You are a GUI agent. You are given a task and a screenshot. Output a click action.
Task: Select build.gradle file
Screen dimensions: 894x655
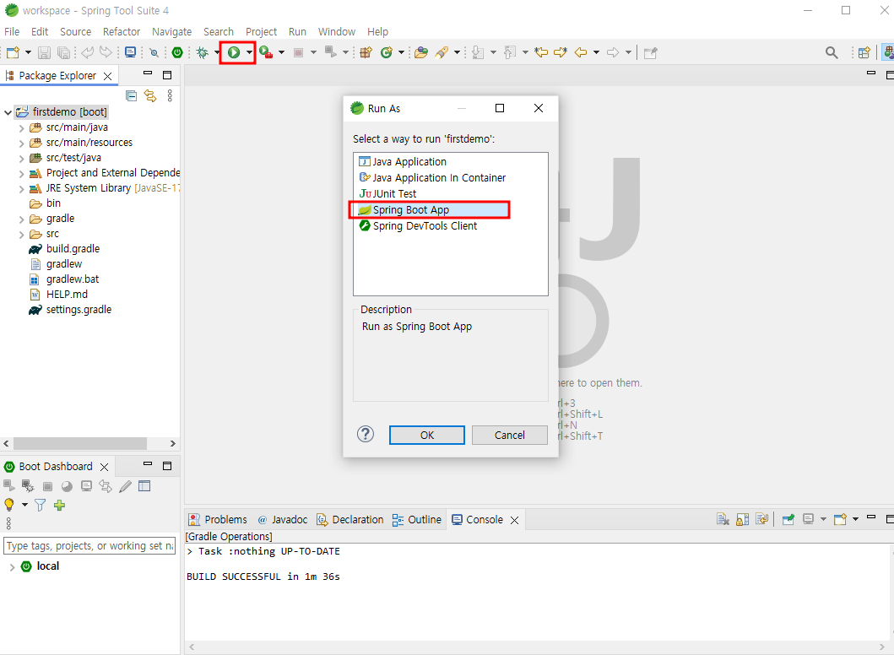click(73, 248)
